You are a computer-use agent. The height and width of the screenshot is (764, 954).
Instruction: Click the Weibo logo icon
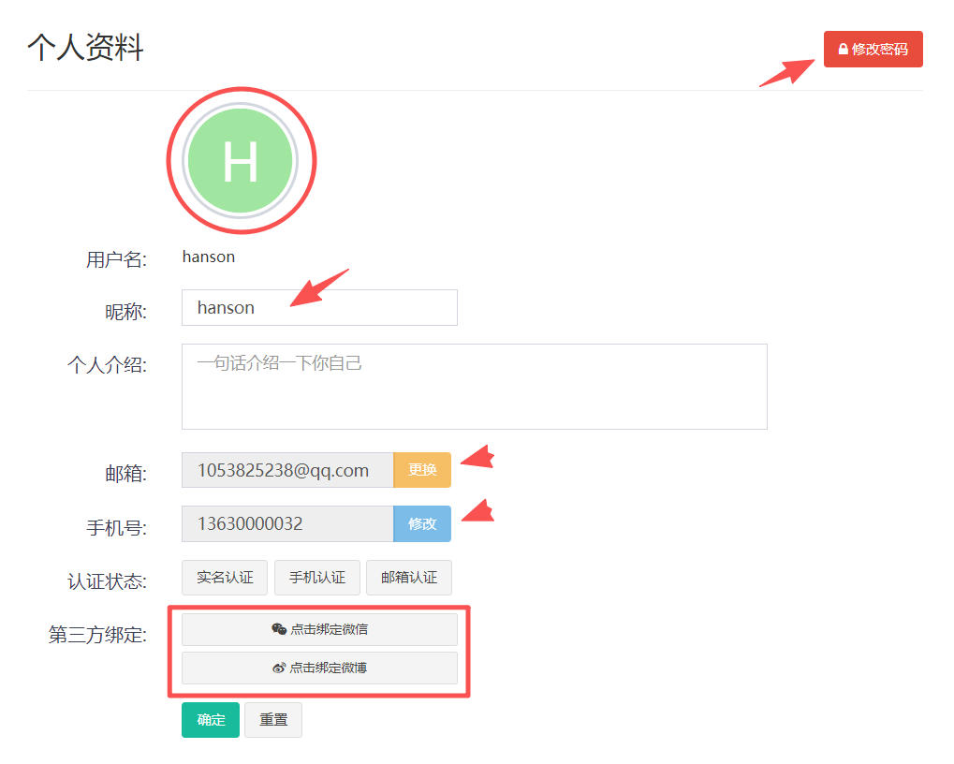pos(279,668)
